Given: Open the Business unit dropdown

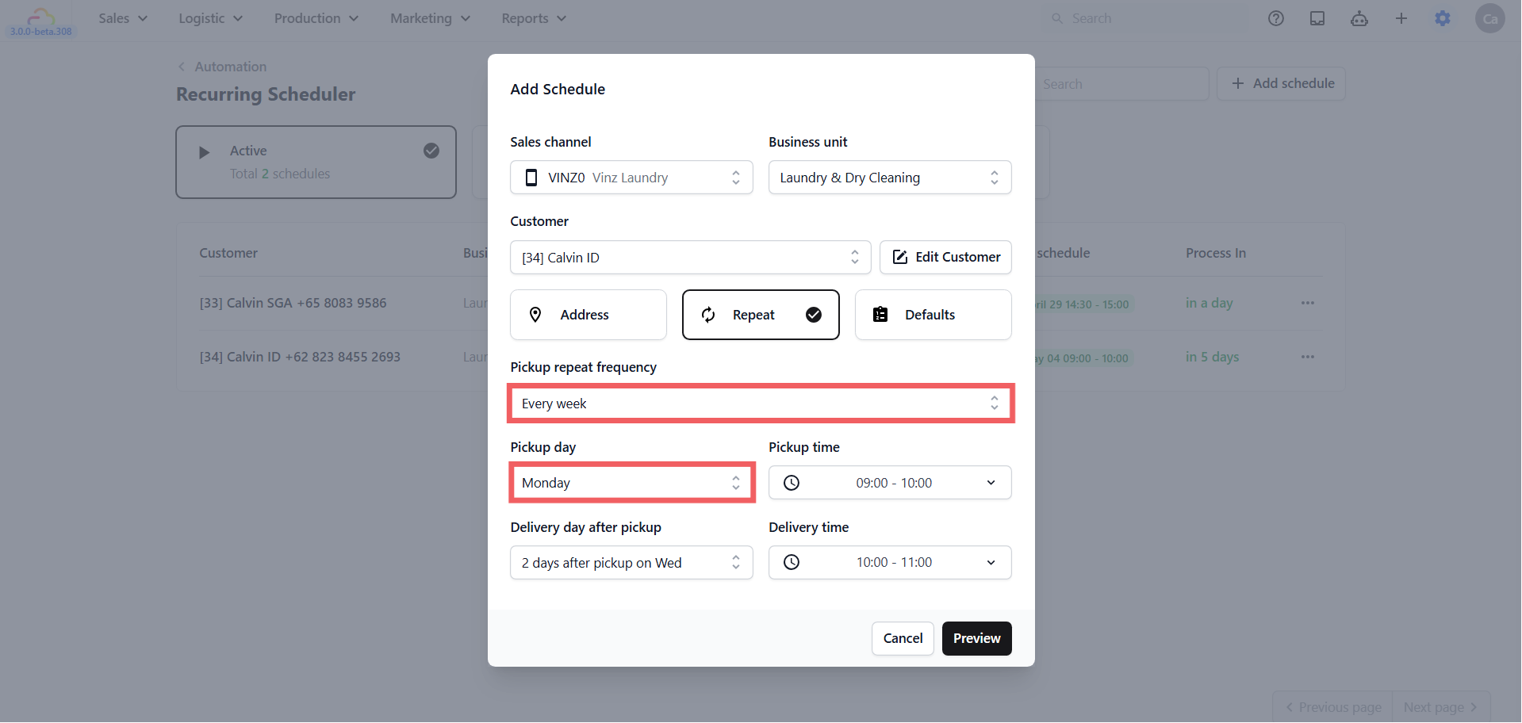Looking at the screenshot, I should point(890,178).
